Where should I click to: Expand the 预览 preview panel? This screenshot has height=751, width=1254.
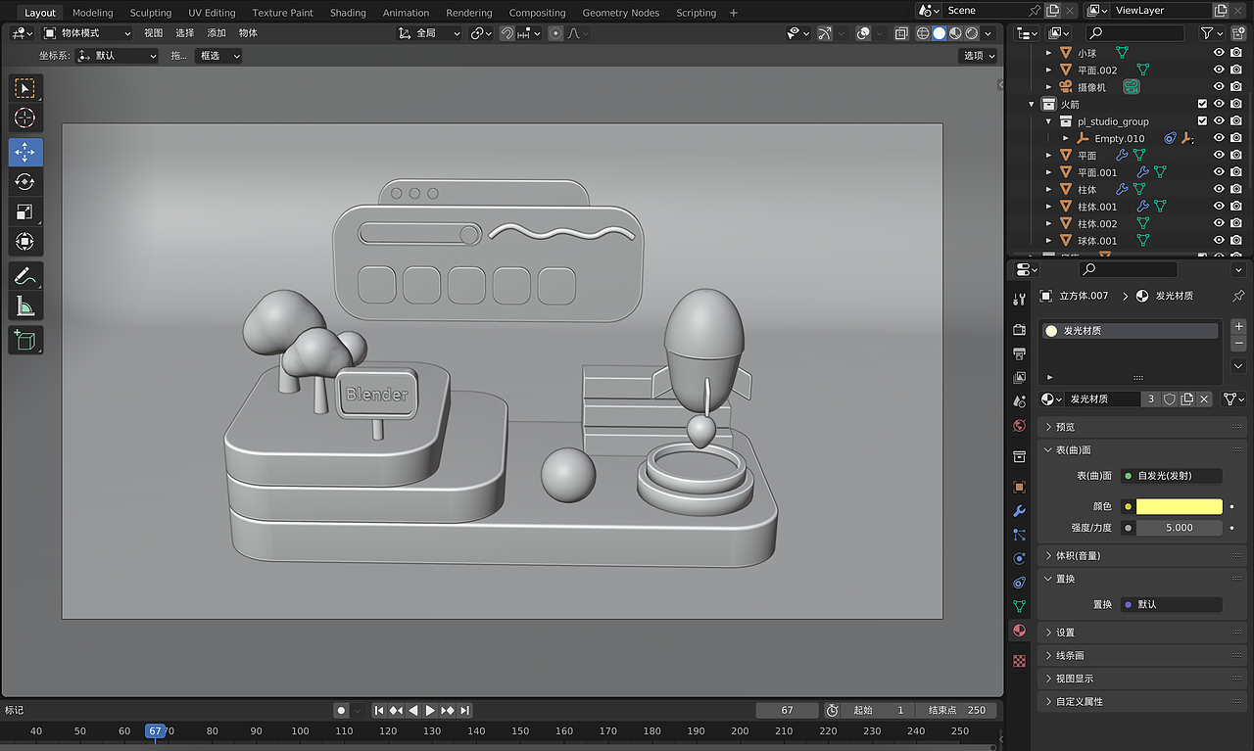(1140, 427)
